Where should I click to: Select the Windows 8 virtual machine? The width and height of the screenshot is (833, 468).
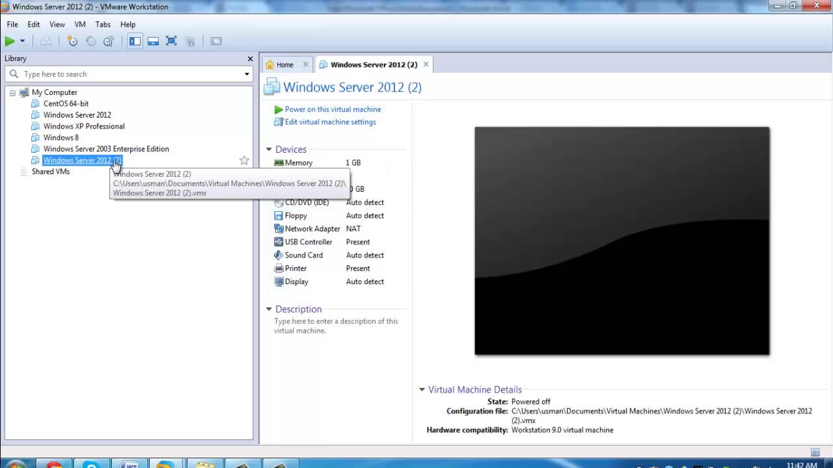click(x=61, y=138)
